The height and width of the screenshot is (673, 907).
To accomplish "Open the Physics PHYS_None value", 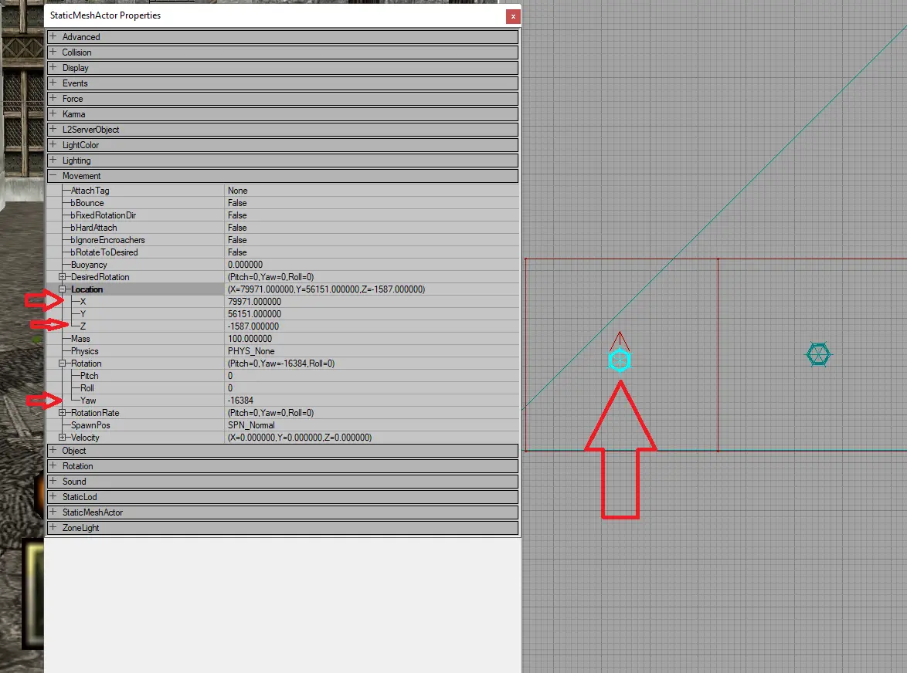I will pyautogui.click(x=372, y=351).
